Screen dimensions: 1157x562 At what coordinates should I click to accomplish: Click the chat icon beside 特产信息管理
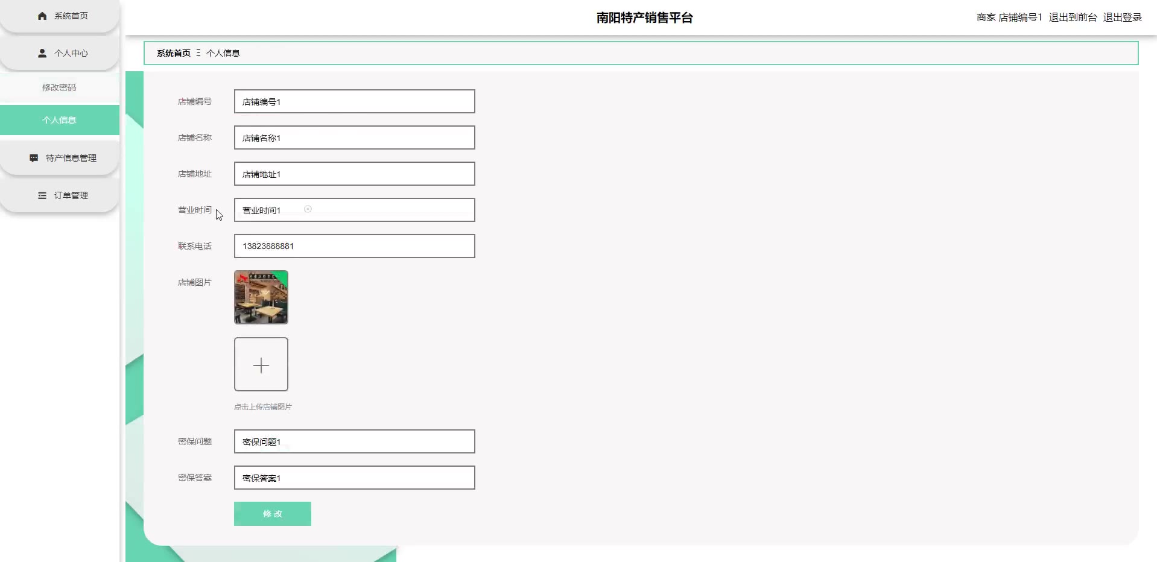click(x=34, y=158)
